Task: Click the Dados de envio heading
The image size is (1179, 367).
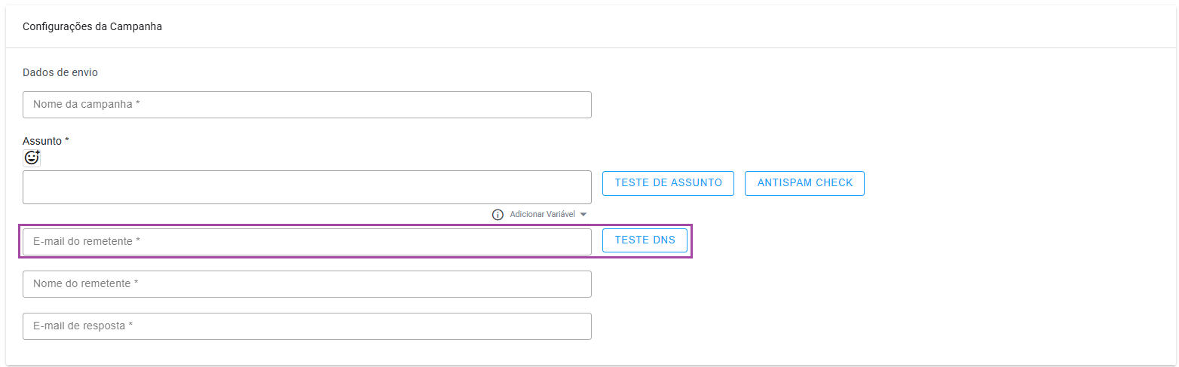Action: pyautogui.click(x=60, y=73)
